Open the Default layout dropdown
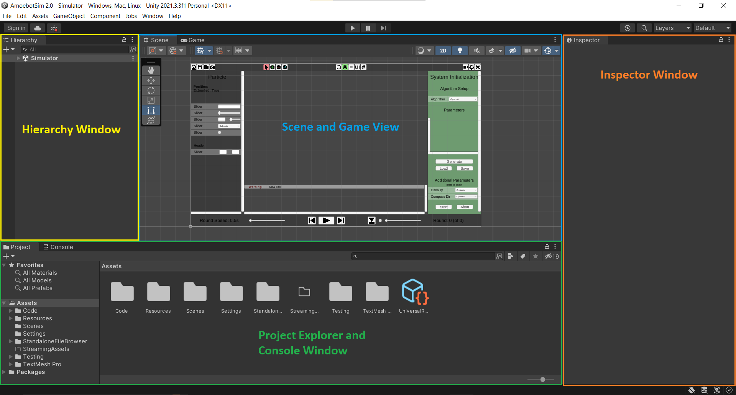The width and height of the screenshot is (736, 395). click(713, 28)
